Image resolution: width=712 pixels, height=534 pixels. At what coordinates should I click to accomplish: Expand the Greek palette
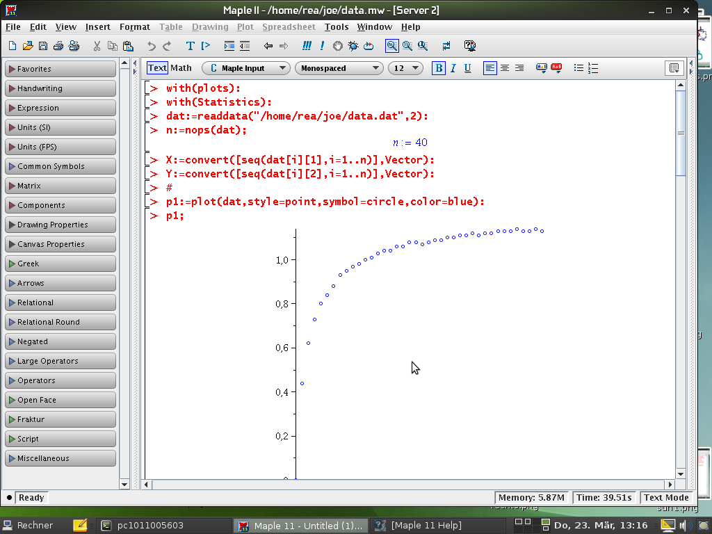(60, 264)
